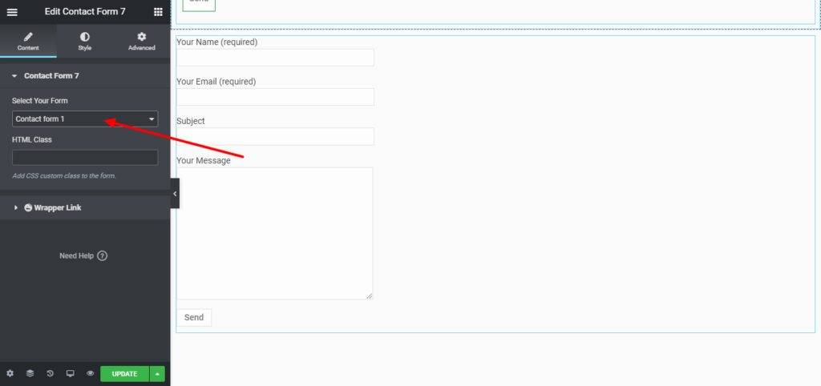
Task: Click the 'Subject' label text
Action: (191, 121)
